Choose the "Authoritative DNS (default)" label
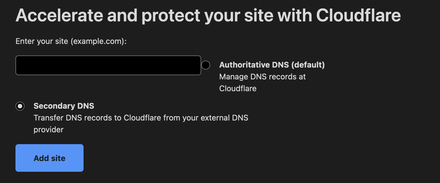Viewport: 440px width, 183px height. (x=272, y=65)
